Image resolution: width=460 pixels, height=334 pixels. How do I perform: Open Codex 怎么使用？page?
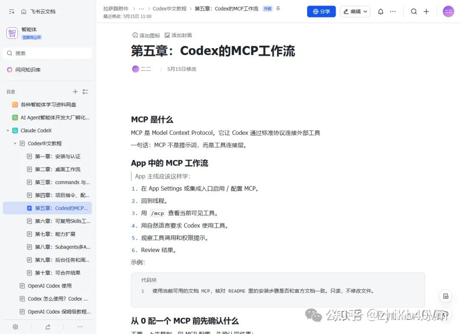(57, 299)
